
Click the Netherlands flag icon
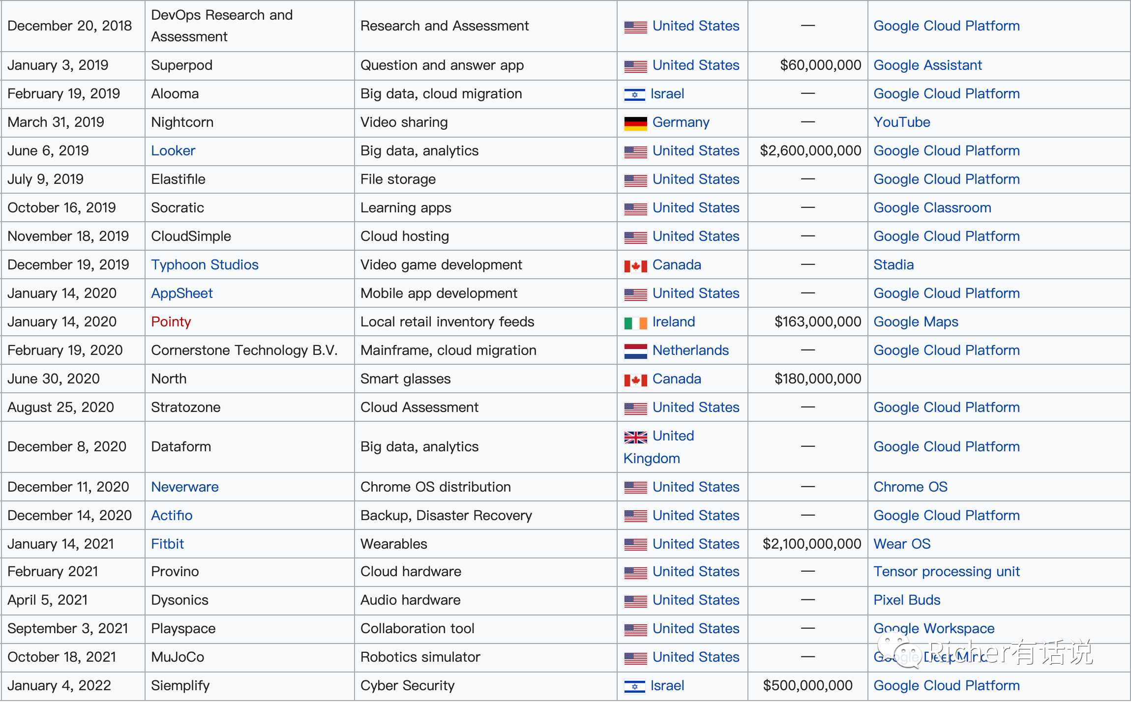tap(635, 351)
